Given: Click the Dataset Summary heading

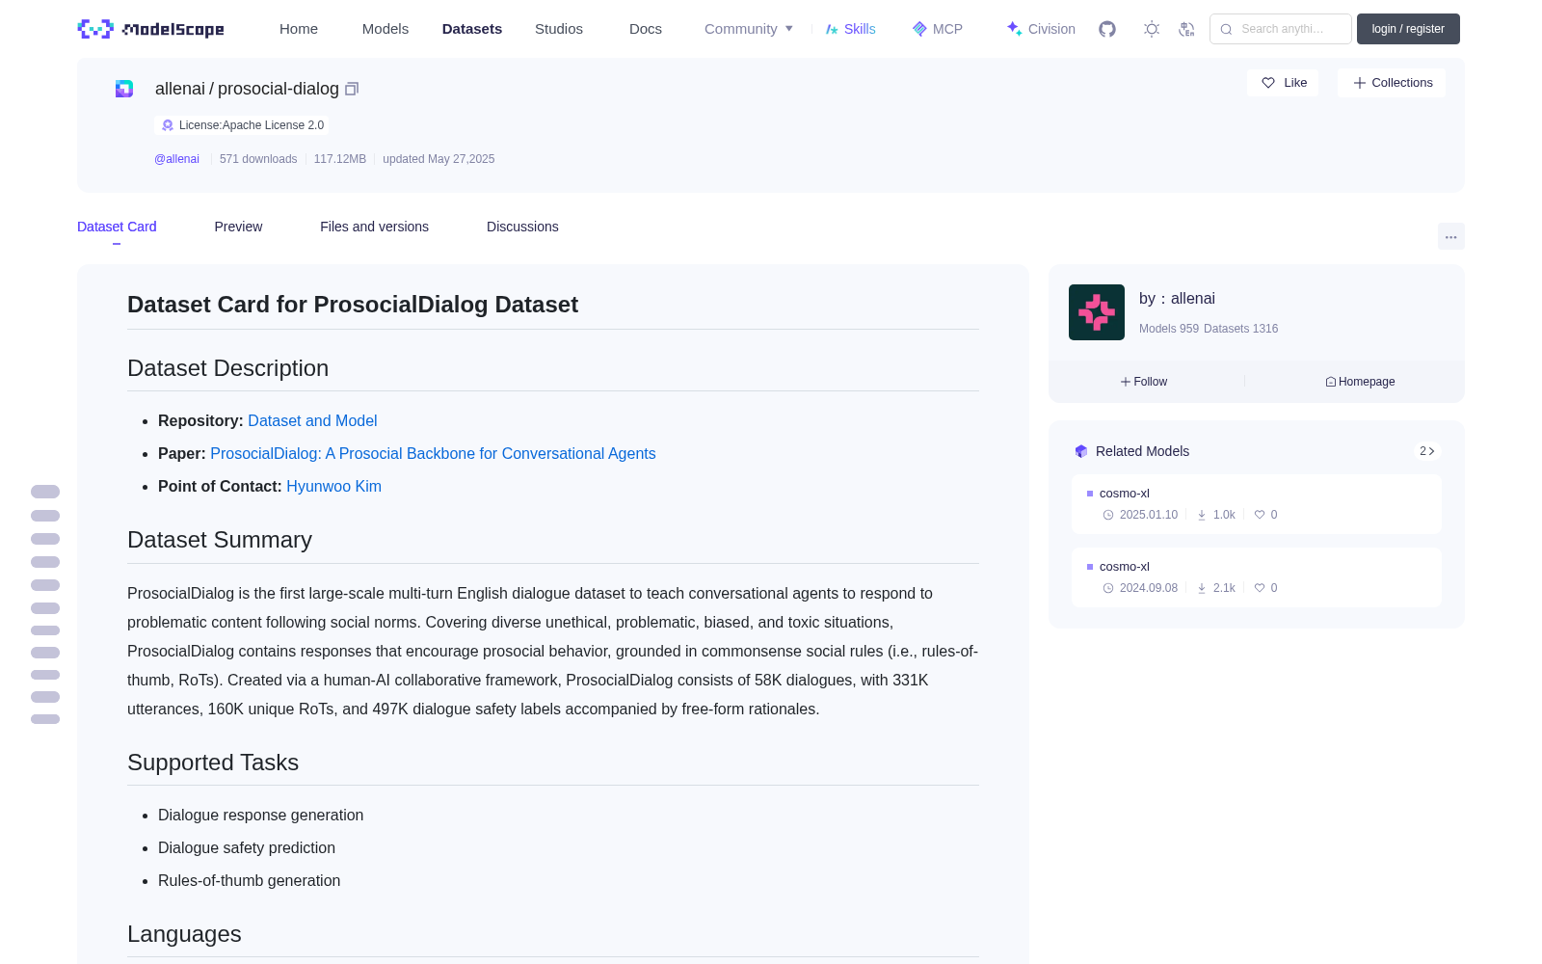Looking at the screenshot, I should 220,540.
